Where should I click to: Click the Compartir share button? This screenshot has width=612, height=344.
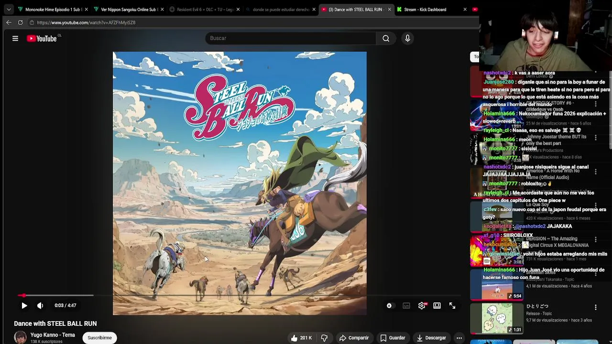point(354,338)
